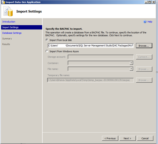Click Browse beside the Temporary file name
The height and width of the screenshot is (144, 158).
144,80
